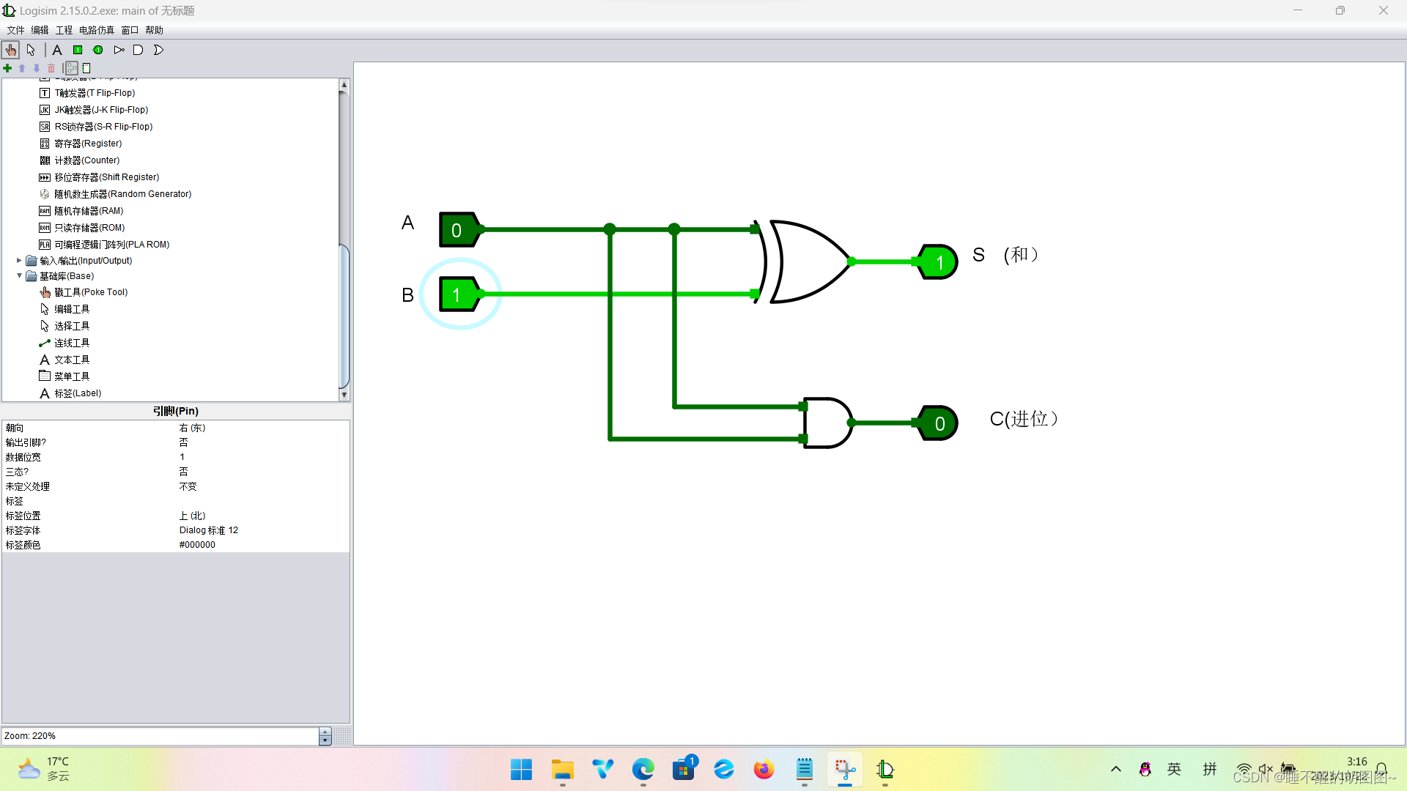
Task: Click the 三态? property value
Action: tap(184, 472)
